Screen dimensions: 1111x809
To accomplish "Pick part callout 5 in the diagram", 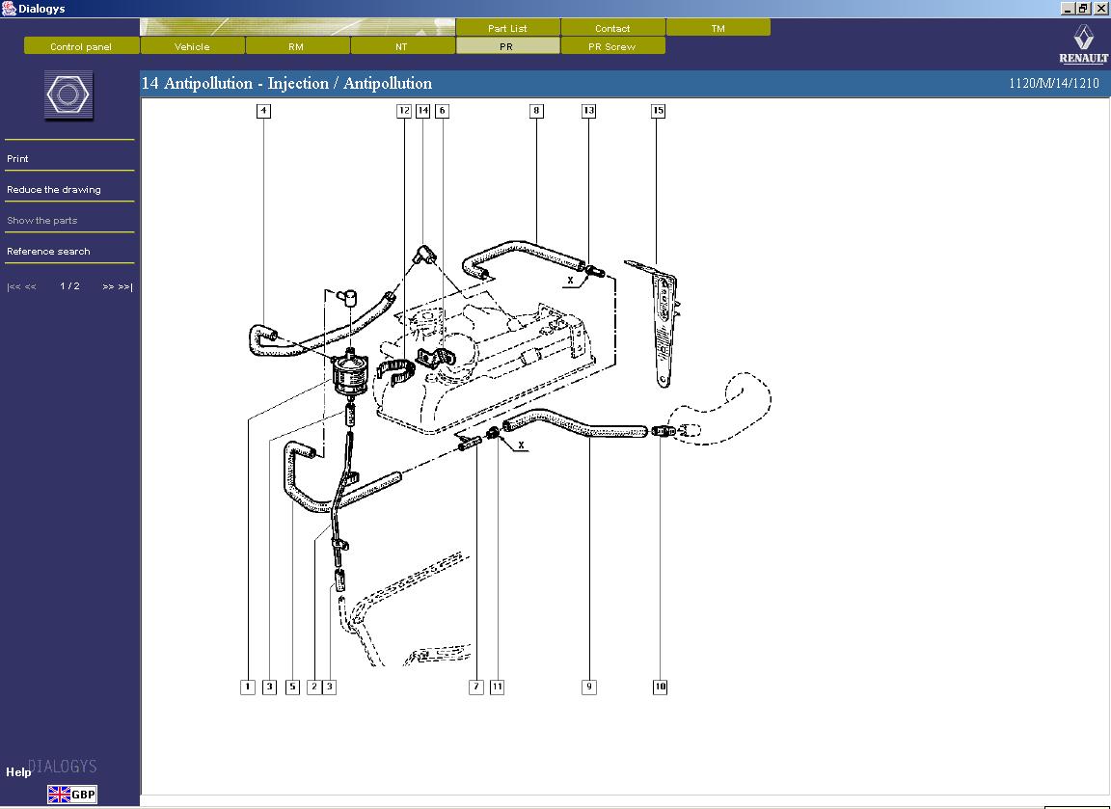I will [292, 687].
